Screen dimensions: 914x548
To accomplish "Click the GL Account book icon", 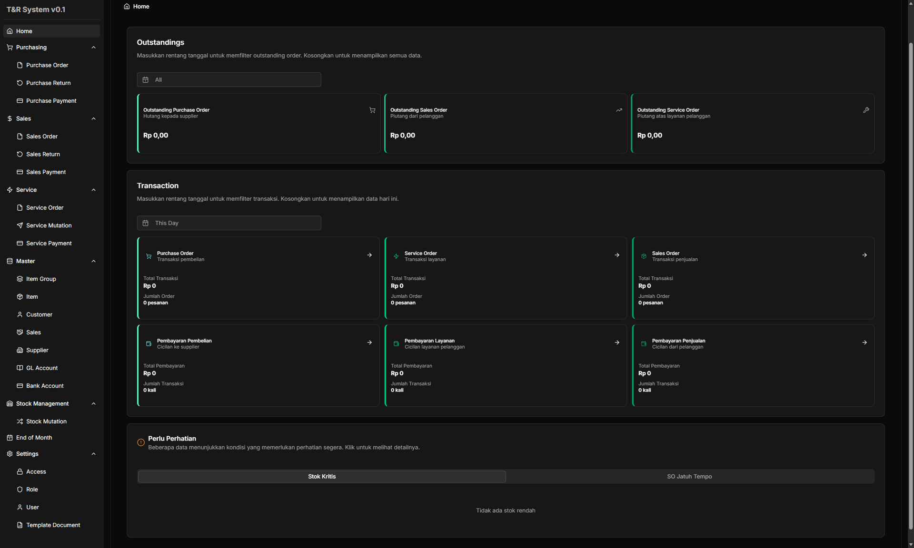I will tap(20, 368).
